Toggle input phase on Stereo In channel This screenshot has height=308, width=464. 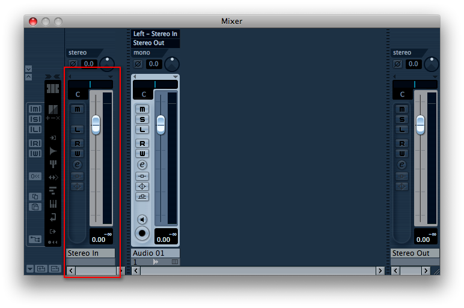(x=73, y=64)
